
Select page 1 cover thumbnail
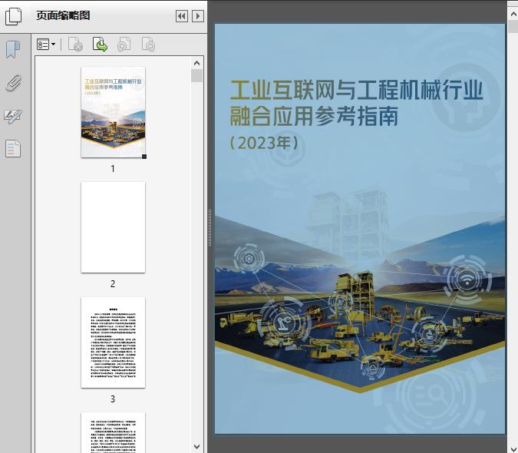(113, 112)
